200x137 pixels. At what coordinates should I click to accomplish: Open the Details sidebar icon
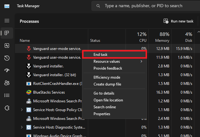pyautogui.click(x=7, y=95)
